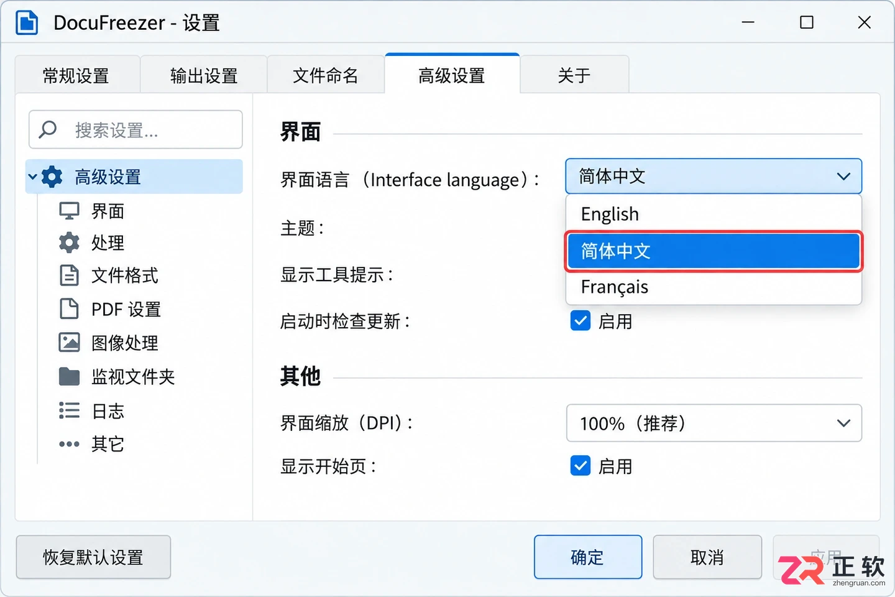Select the PDF 设置 tree item label
The image size is (895, 597).
coord(126,309)
